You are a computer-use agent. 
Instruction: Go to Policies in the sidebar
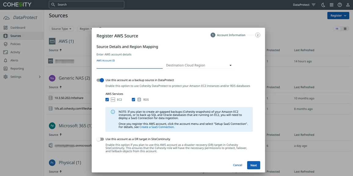pos(22,44)
